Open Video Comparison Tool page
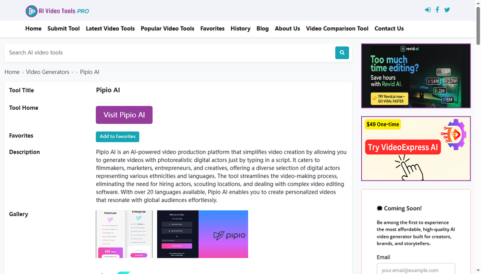The image size is (481, 274). tap(337, 28)
